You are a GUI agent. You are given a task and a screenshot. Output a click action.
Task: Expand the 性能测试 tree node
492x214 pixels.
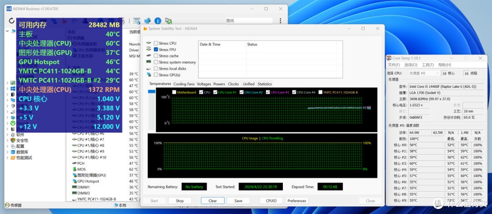click(7, 158)
